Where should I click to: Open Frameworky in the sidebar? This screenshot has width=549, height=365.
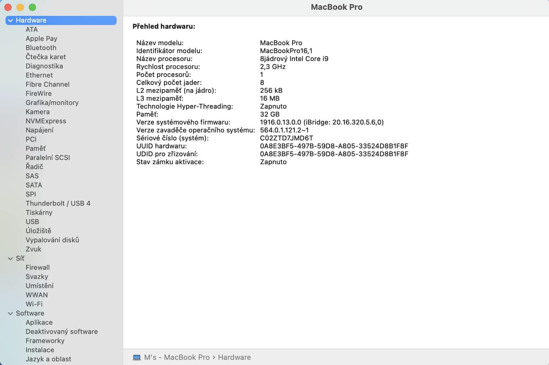tap(45, 341)
